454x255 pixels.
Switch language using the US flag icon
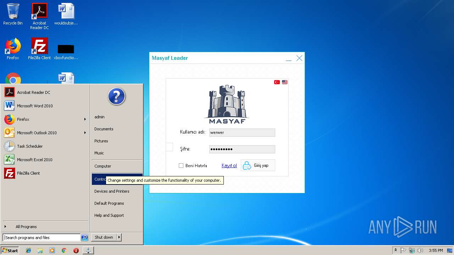(285, 82)
